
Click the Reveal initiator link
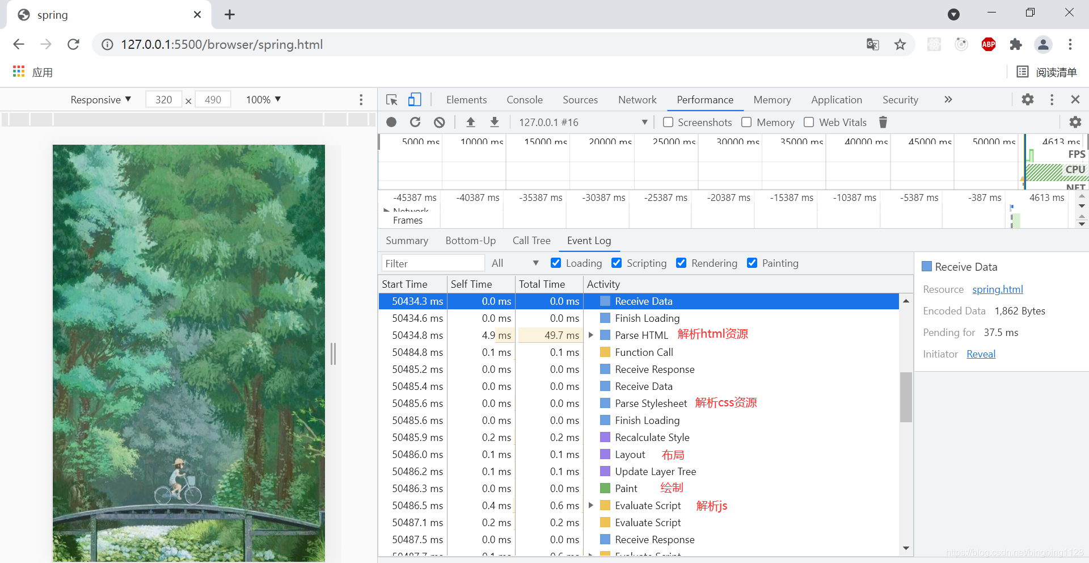pos(981,354)
